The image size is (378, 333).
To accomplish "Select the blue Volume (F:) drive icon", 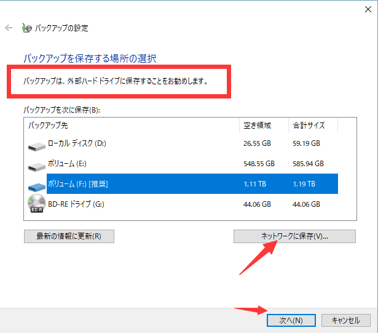I will pos(37,187).
